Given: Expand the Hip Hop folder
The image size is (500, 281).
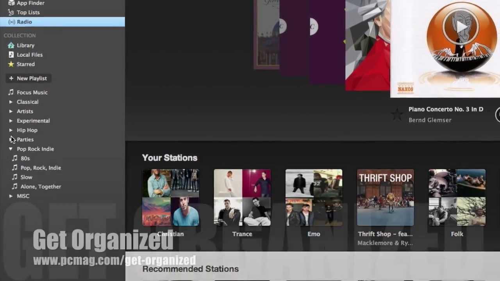Looking at the screenshot, I should pyautogui.click(x=11, y=130).
